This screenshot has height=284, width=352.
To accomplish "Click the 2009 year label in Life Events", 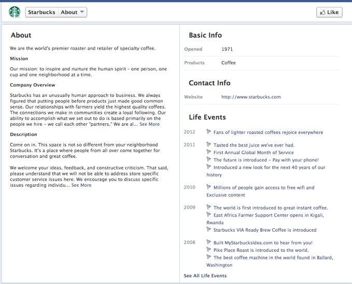I will (x=189, y=207).
